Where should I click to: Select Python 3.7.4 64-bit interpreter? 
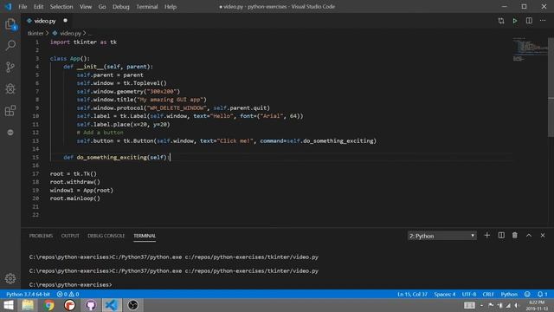[28, 295]
